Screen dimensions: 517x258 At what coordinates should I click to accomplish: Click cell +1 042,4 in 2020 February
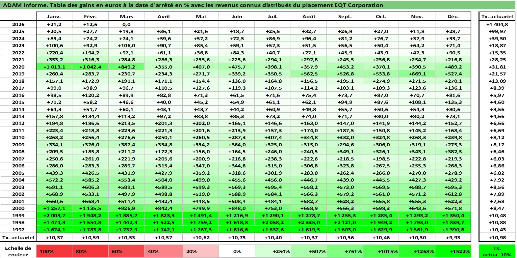90,67
